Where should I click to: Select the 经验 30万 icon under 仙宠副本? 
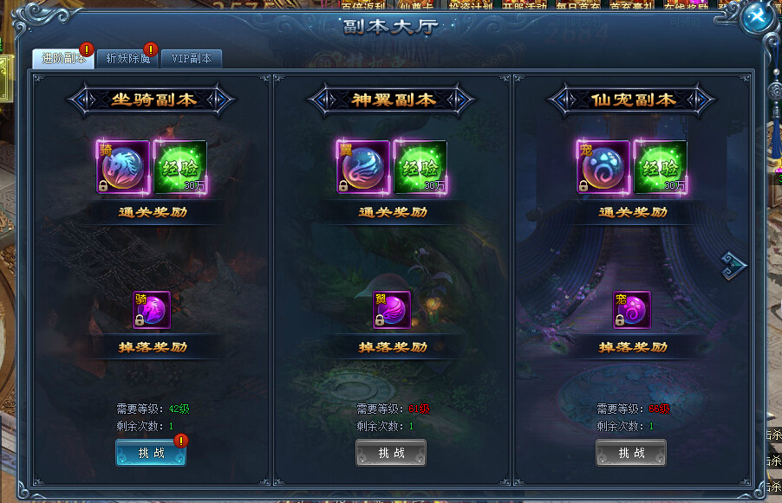point(661,167)
